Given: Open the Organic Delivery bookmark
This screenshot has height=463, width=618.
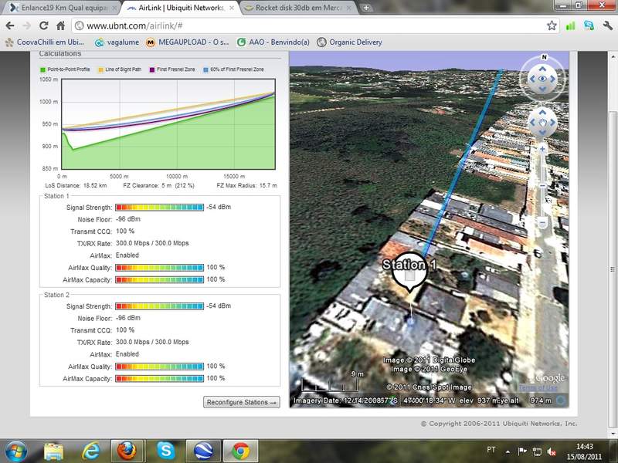Looking at the screenshot, I should coord(350,42).
